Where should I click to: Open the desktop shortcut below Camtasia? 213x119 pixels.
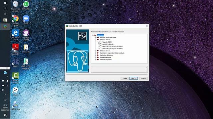(16, 92)
